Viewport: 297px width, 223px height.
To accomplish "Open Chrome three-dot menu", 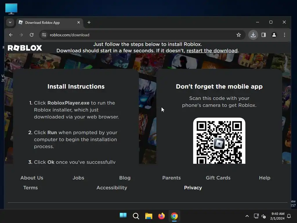I will (284, 35).
